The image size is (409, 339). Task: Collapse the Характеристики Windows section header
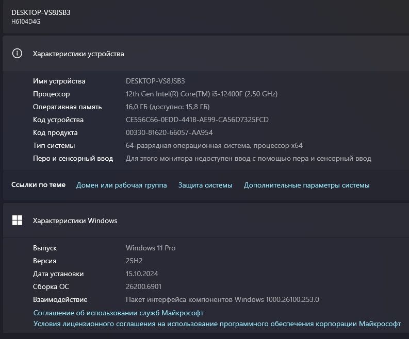[206, 221]
